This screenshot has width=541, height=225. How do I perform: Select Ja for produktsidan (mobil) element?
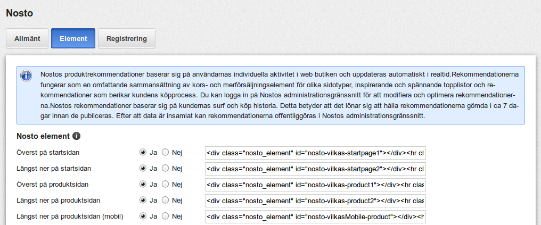tap(143, 216)
